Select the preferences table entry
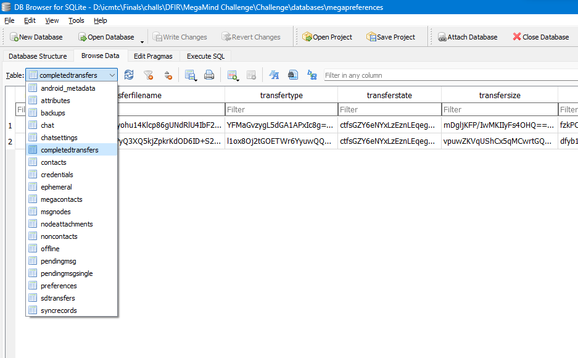Screen dimensions: 578x358 [x=72, y=286]
